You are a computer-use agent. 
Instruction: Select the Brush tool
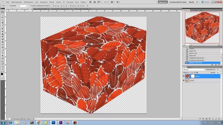[2, 31]
